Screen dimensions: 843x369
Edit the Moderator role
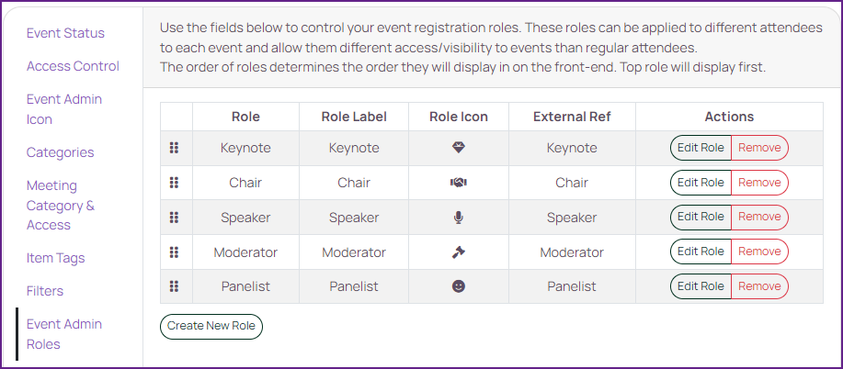tap(701, 252)
